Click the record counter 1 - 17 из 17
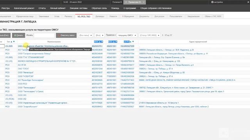The image size is (250, 140). (167, 35)
